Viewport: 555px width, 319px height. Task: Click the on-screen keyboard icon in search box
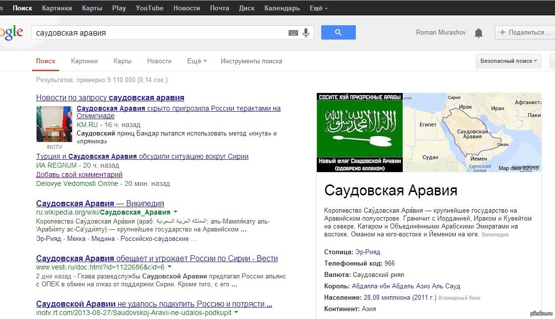[293, 33]
